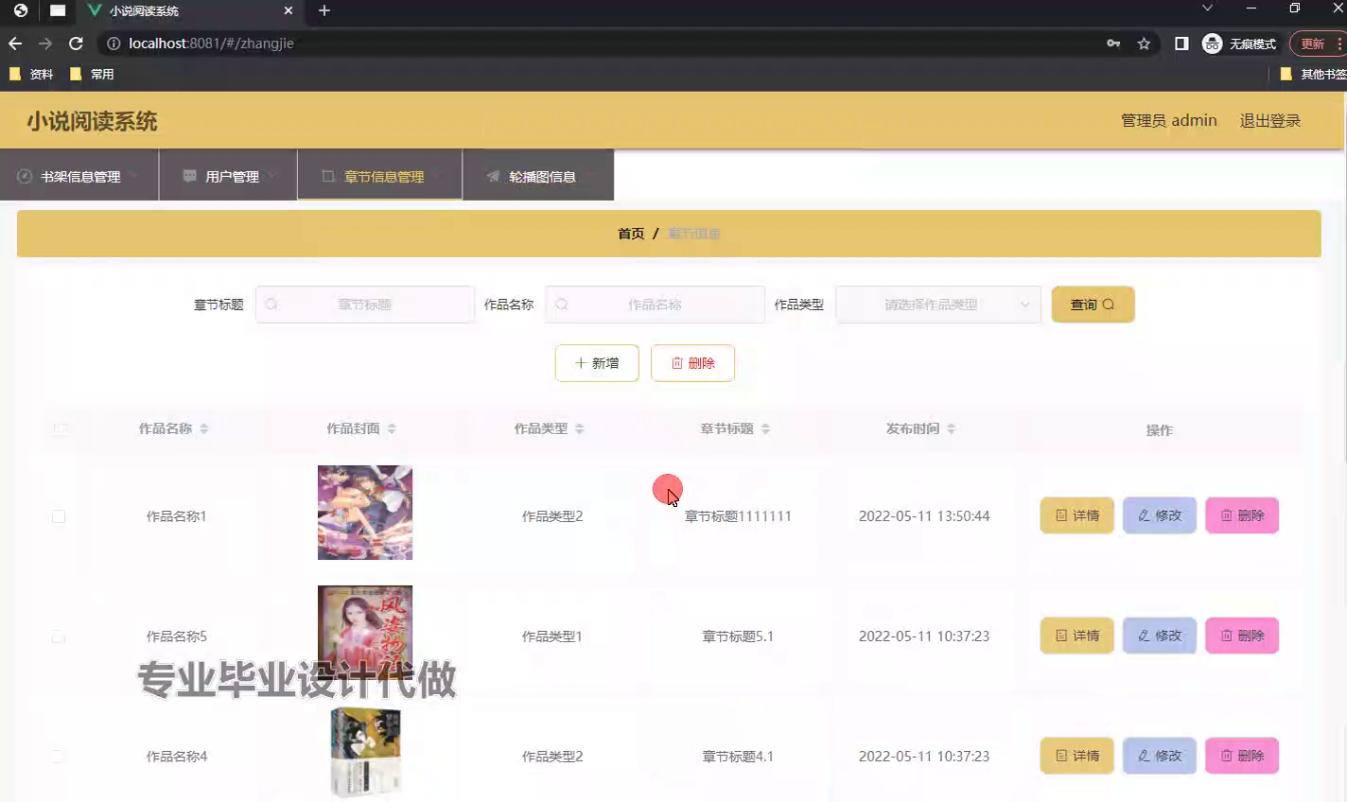Click the date 2022-05-11 13:50:44

(924, 516)
